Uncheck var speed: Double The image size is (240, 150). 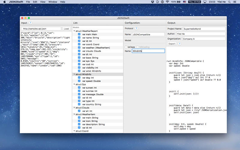(79, 81)
